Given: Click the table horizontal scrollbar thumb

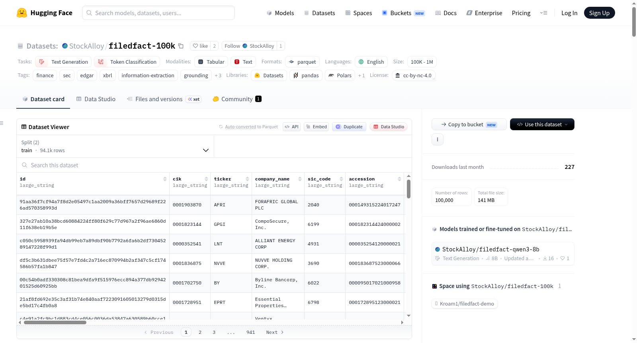Looking at the screenshot, I should coord(55,323).
